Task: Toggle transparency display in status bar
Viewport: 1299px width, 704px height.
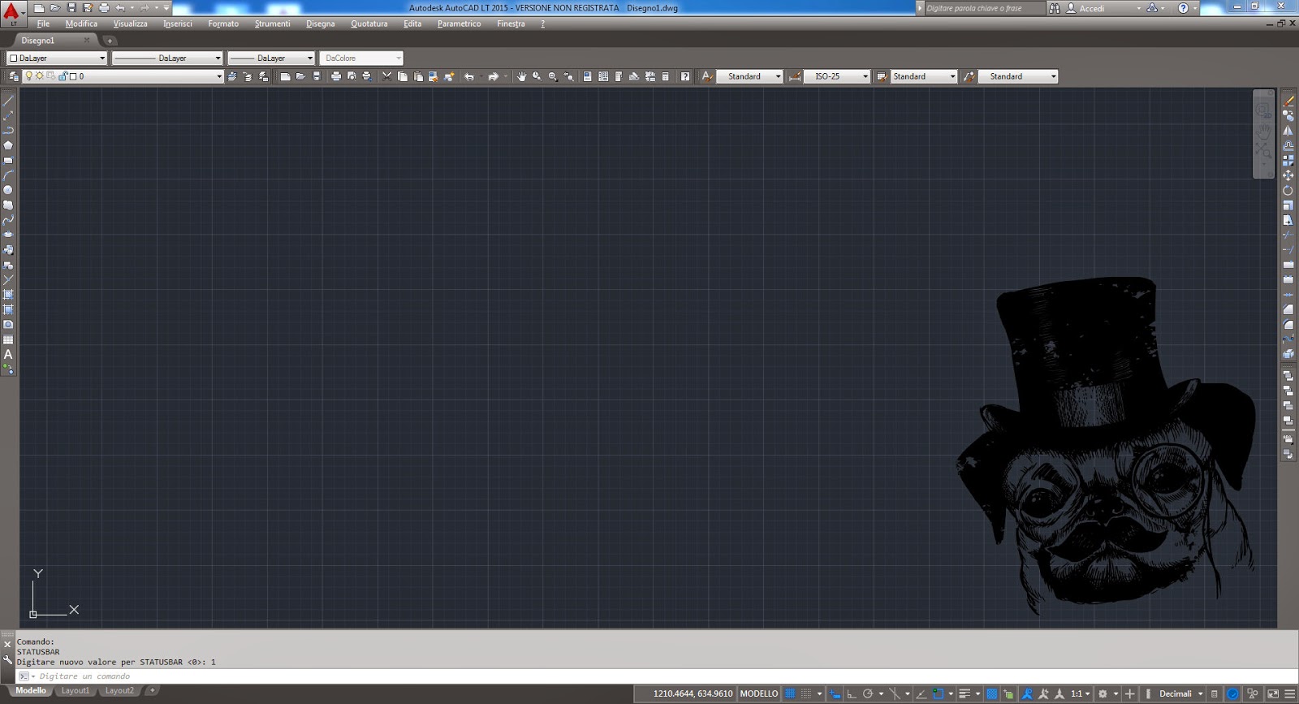Action: [992, 693]
